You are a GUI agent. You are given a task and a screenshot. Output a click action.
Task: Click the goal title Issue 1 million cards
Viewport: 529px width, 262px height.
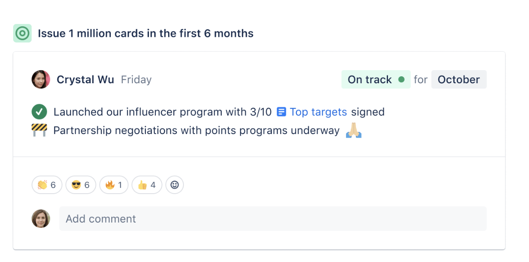click(x=146, y=33)
